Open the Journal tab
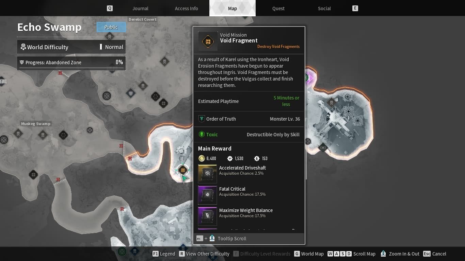Viewport: 465px width, 261px height. click(140, 8)
